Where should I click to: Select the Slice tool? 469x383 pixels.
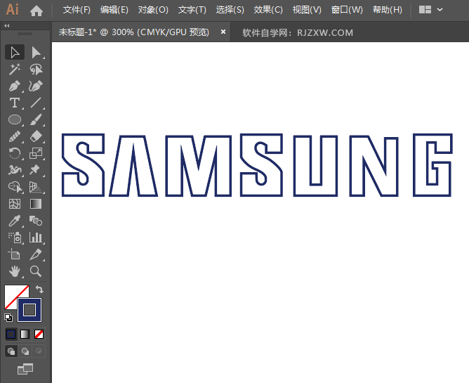[36, 254]
